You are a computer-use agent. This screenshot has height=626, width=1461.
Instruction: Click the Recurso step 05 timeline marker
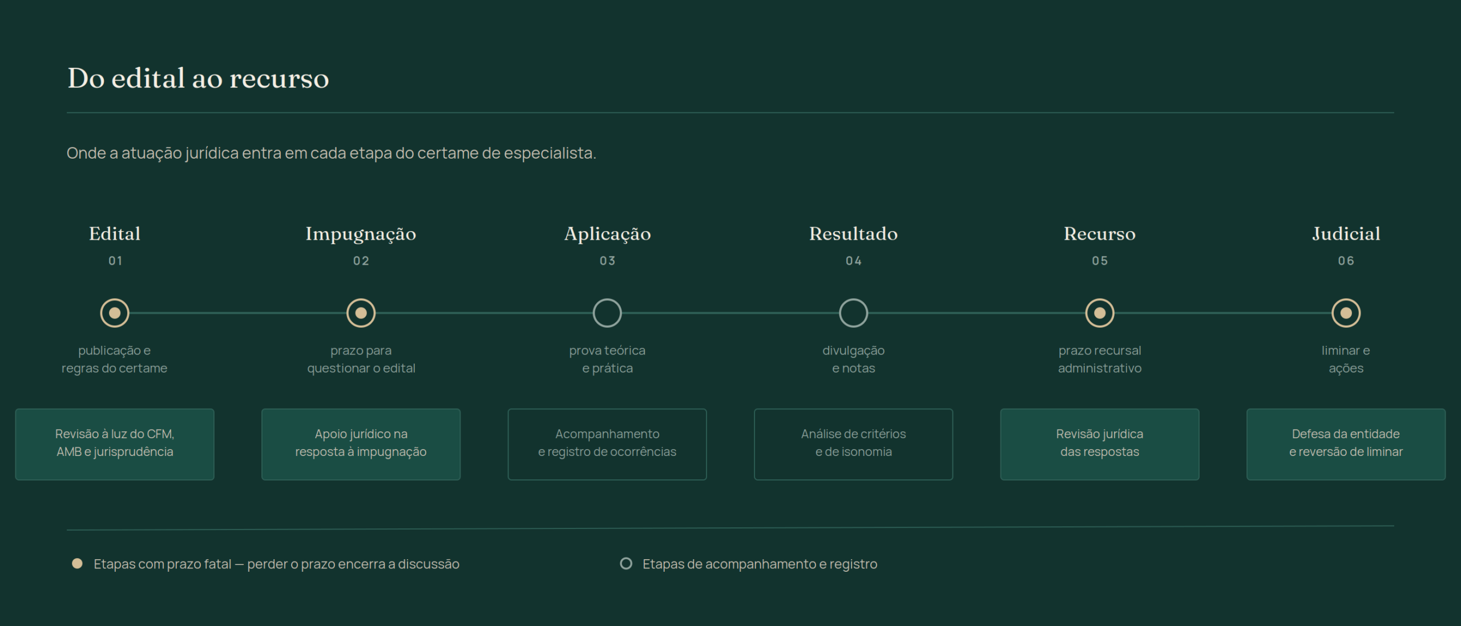pos(1100,313)
